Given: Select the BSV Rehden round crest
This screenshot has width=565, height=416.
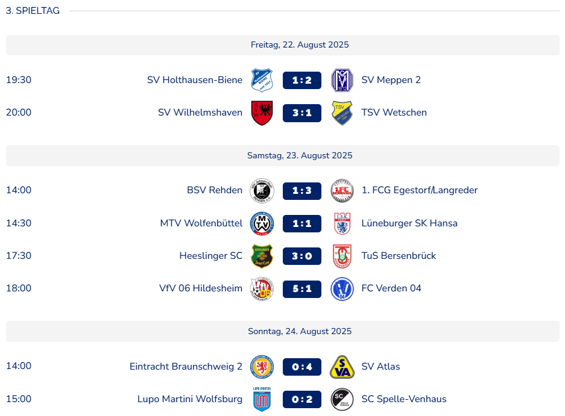Looking at the screenshot, I should click(x=262, y=190).
